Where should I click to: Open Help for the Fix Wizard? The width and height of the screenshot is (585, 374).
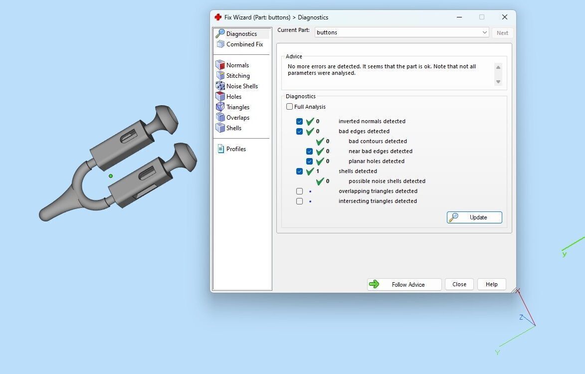pyautogui.click(x=491, y=284)
